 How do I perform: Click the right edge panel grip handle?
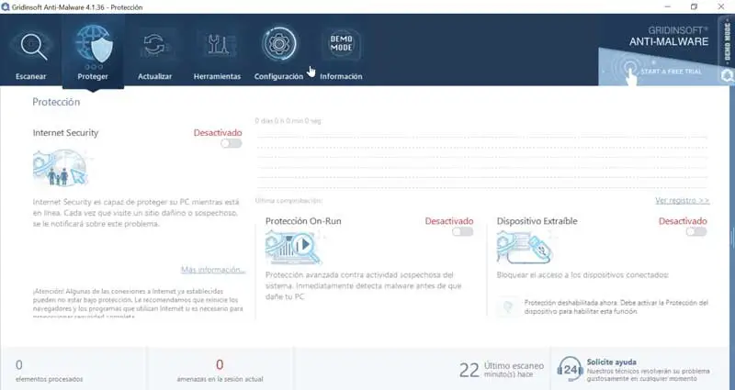click(x=732, y=238)
